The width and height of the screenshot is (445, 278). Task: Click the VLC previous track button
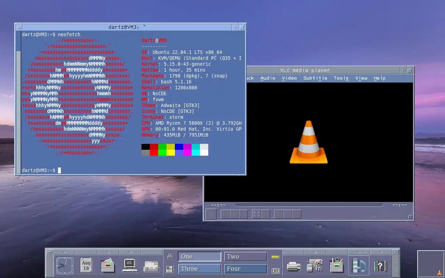tap(225, 214)
